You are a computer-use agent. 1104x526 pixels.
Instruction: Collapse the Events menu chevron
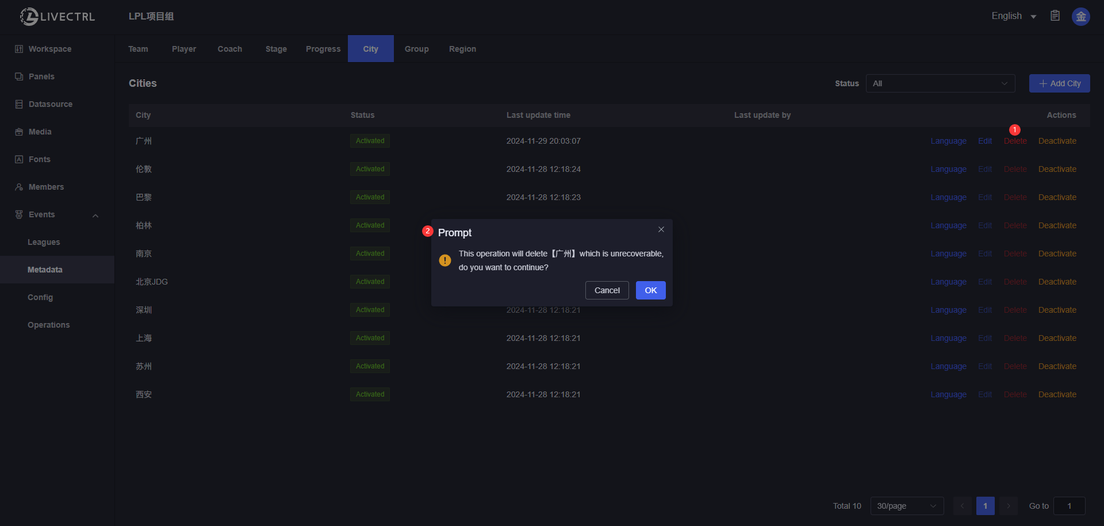click(x=95, y=216)
